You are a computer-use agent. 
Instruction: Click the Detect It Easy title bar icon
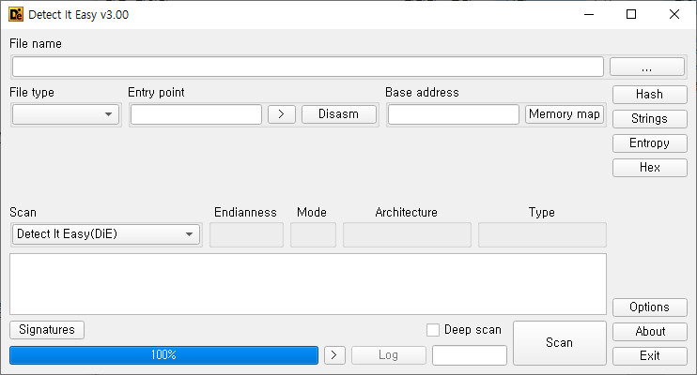pos(16,15)
